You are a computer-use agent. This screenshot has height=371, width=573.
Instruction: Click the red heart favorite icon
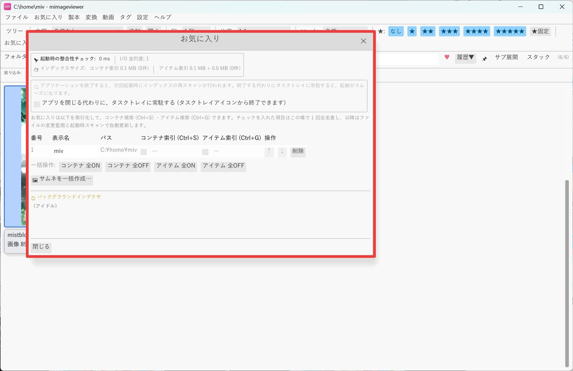[447, 57]
